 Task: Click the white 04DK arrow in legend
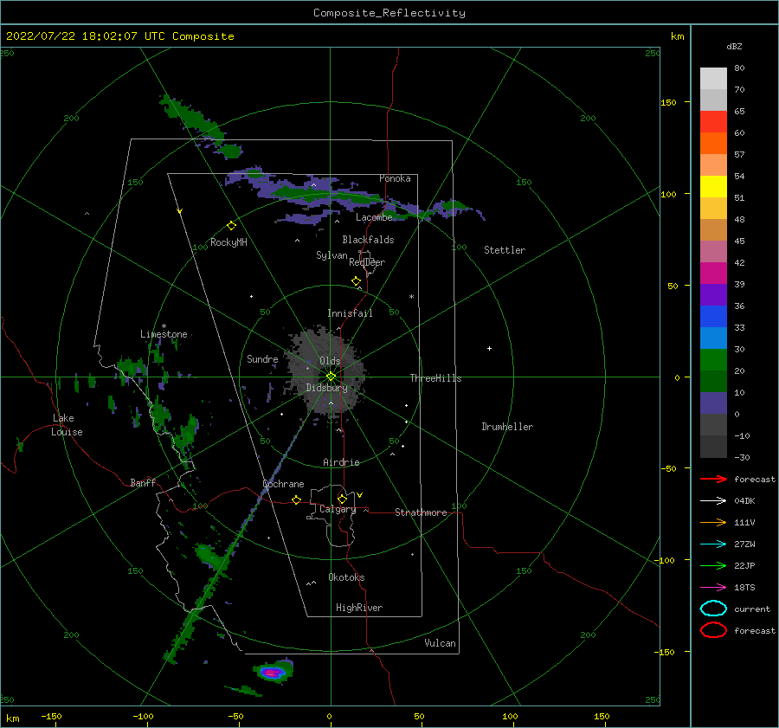coord(713,501)
